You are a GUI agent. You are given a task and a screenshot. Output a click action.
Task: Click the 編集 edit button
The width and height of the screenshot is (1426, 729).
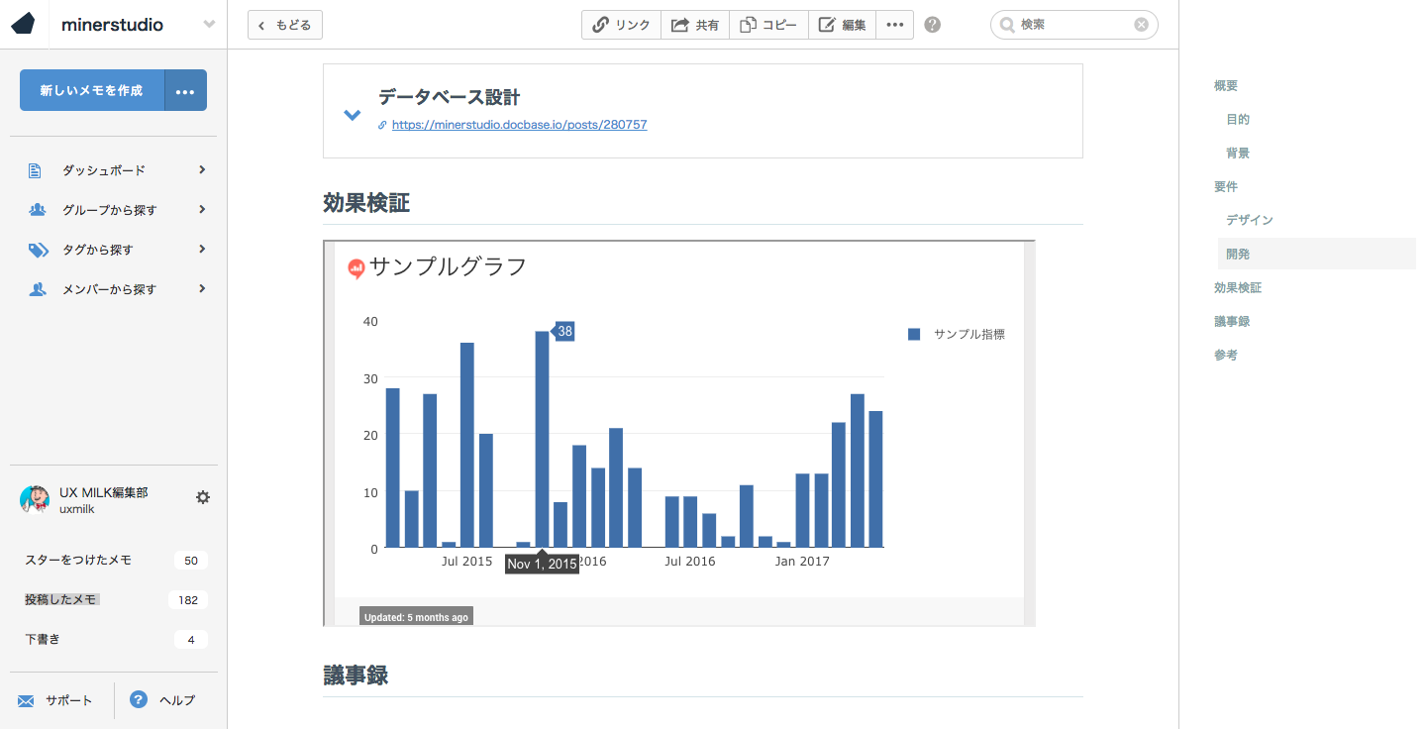tap(843, 25)
